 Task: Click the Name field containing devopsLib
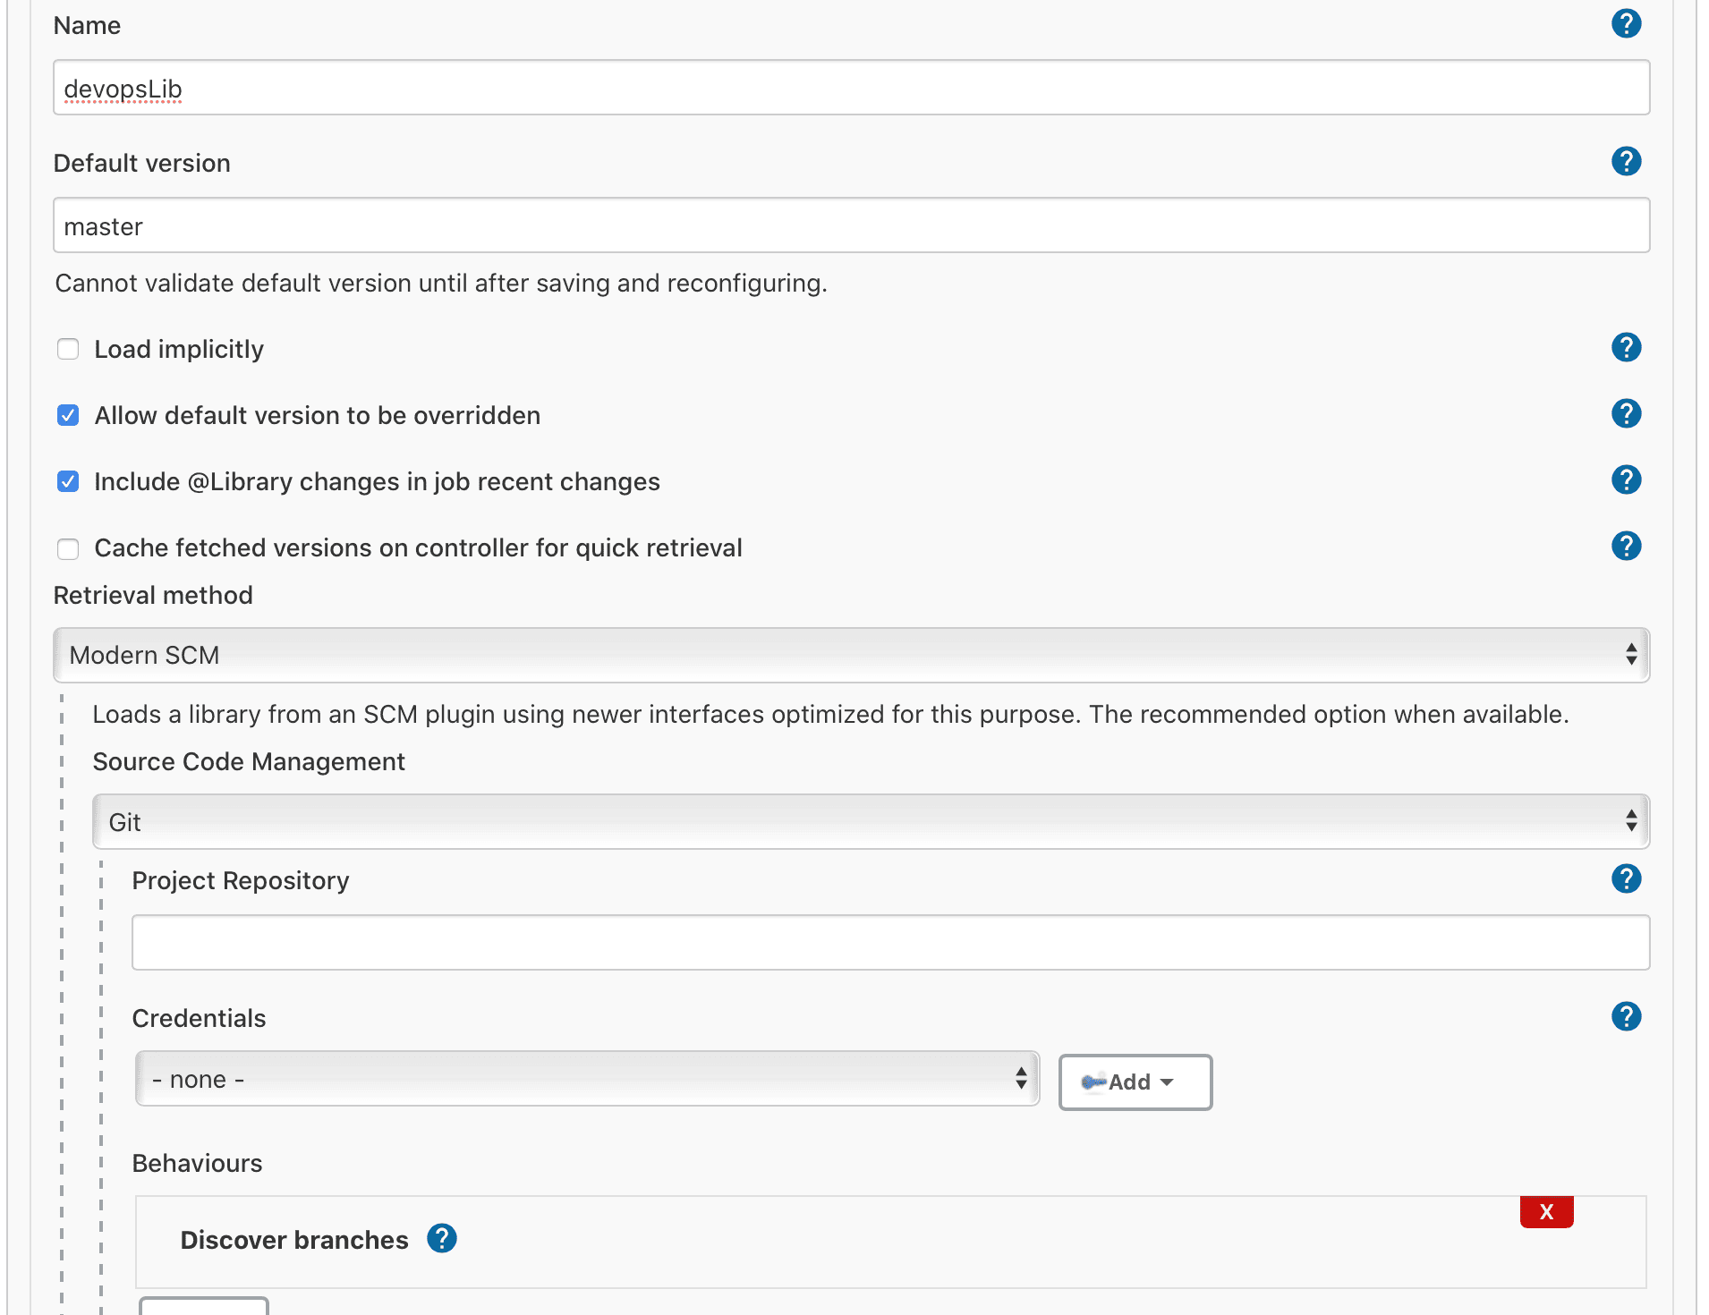[850, 88]
